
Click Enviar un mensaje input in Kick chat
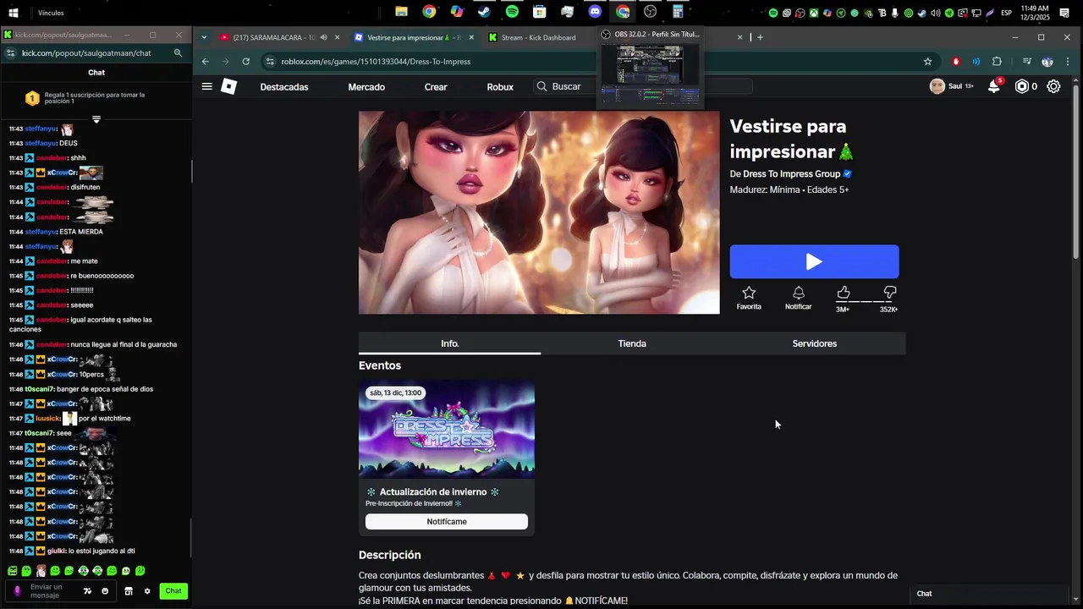[52, 591]
